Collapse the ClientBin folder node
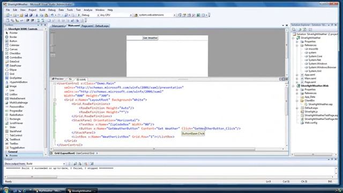343x193 pixels. pos(297,101)
